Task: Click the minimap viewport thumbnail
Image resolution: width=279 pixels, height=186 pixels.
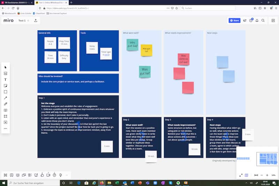Action: (267, 159)
